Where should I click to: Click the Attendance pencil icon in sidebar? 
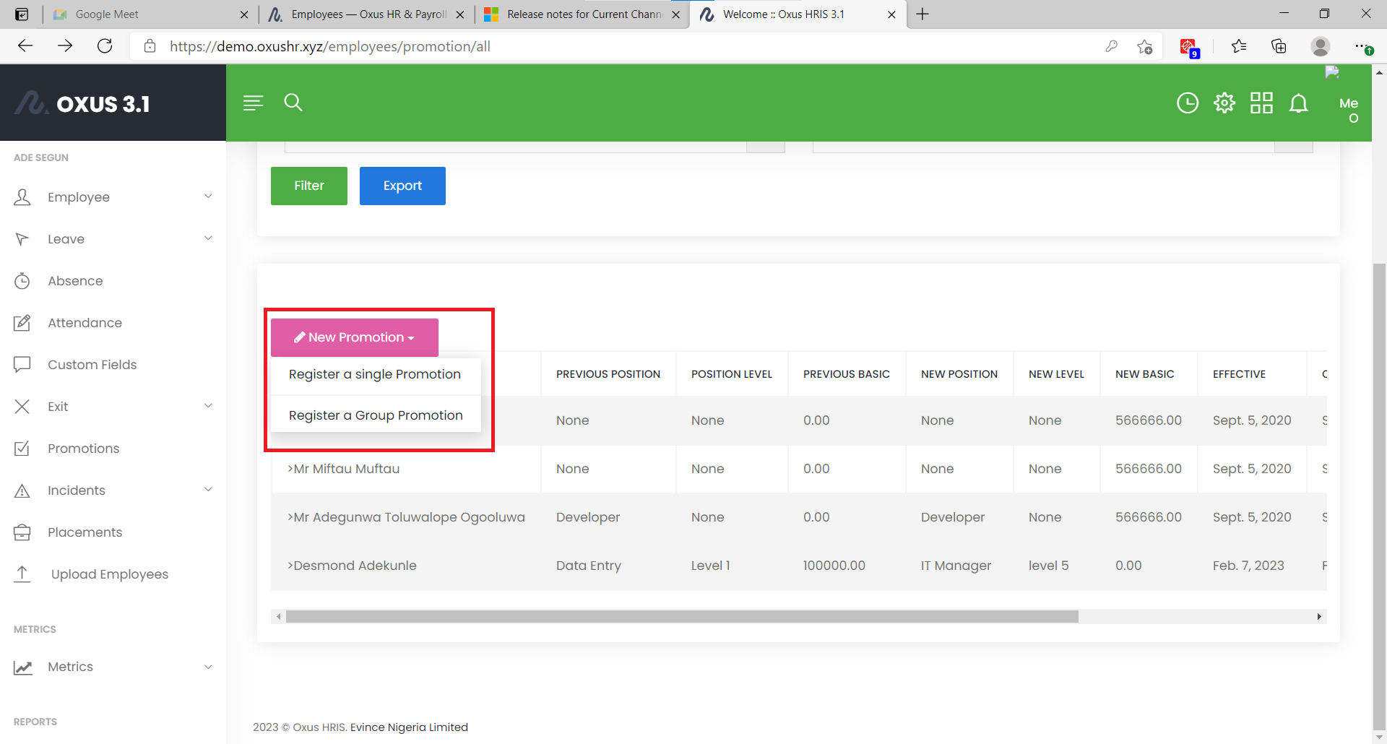click(x=22, y=323)
